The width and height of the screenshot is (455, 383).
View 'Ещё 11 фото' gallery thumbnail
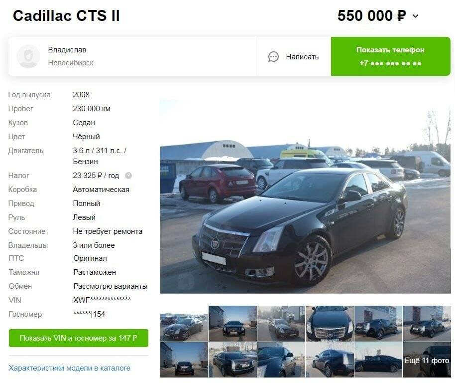(427, 360)
